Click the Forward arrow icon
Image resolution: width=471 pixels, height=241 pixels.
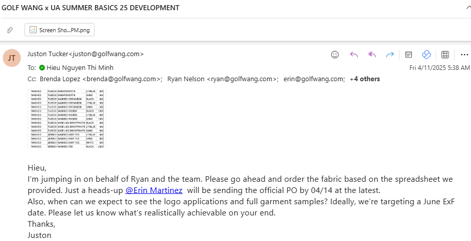(x=390, y=55)
